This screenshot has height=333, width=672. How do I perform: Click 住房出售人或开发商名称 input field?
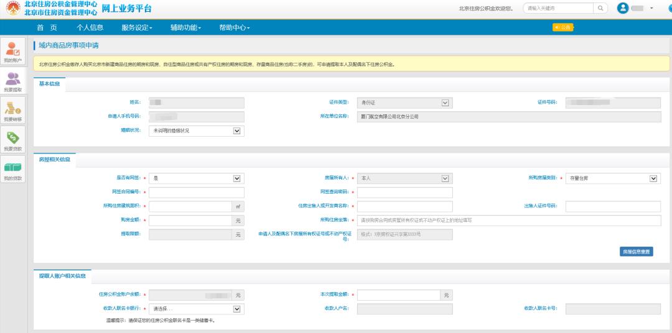(x=404, y=207)
